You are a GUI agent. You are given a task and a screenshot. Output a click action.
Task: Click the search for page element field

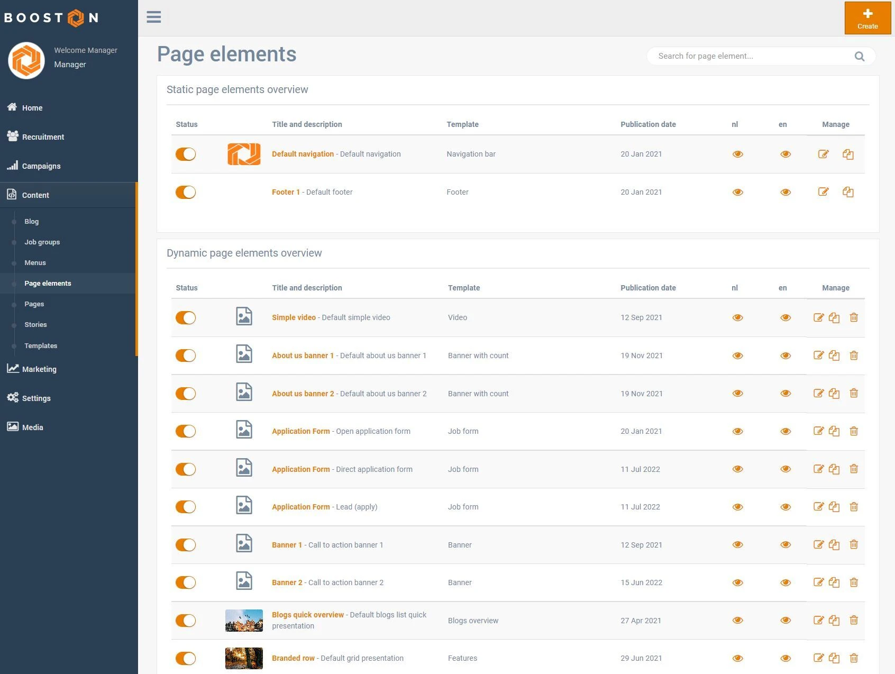point(751,56)
